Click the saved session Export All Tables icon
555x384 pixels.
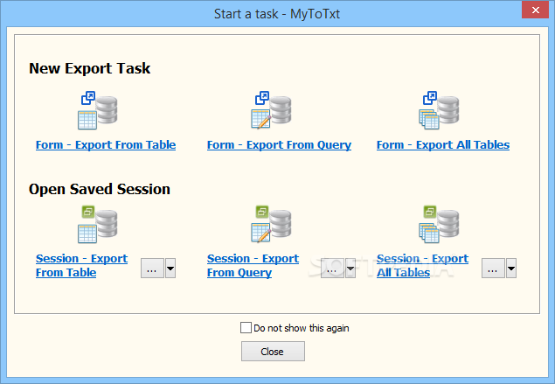pyautogui.click(x=440, y=225)
